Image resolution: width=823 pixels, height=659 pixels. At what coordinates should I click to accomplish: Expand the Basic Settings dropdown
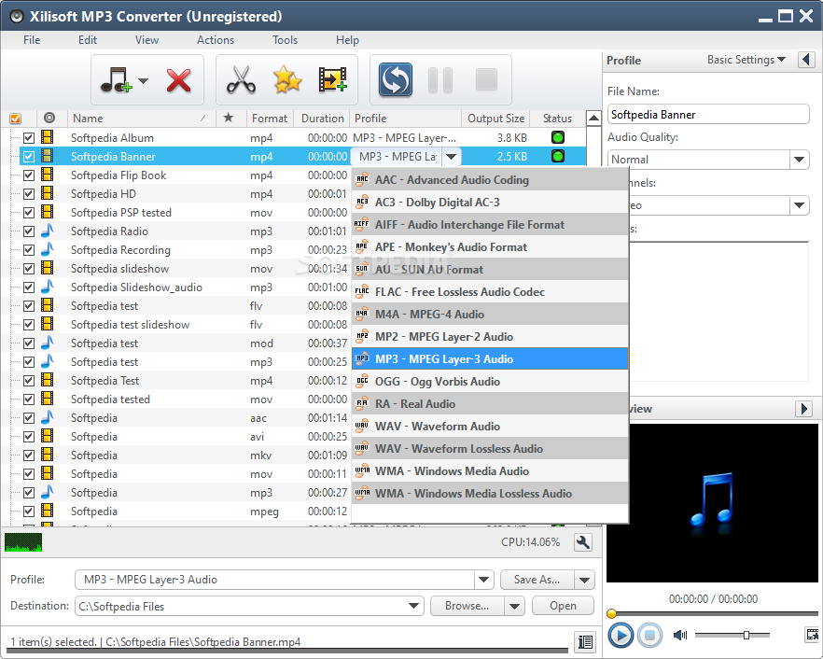pyautogui.click(x=746, y=60)
